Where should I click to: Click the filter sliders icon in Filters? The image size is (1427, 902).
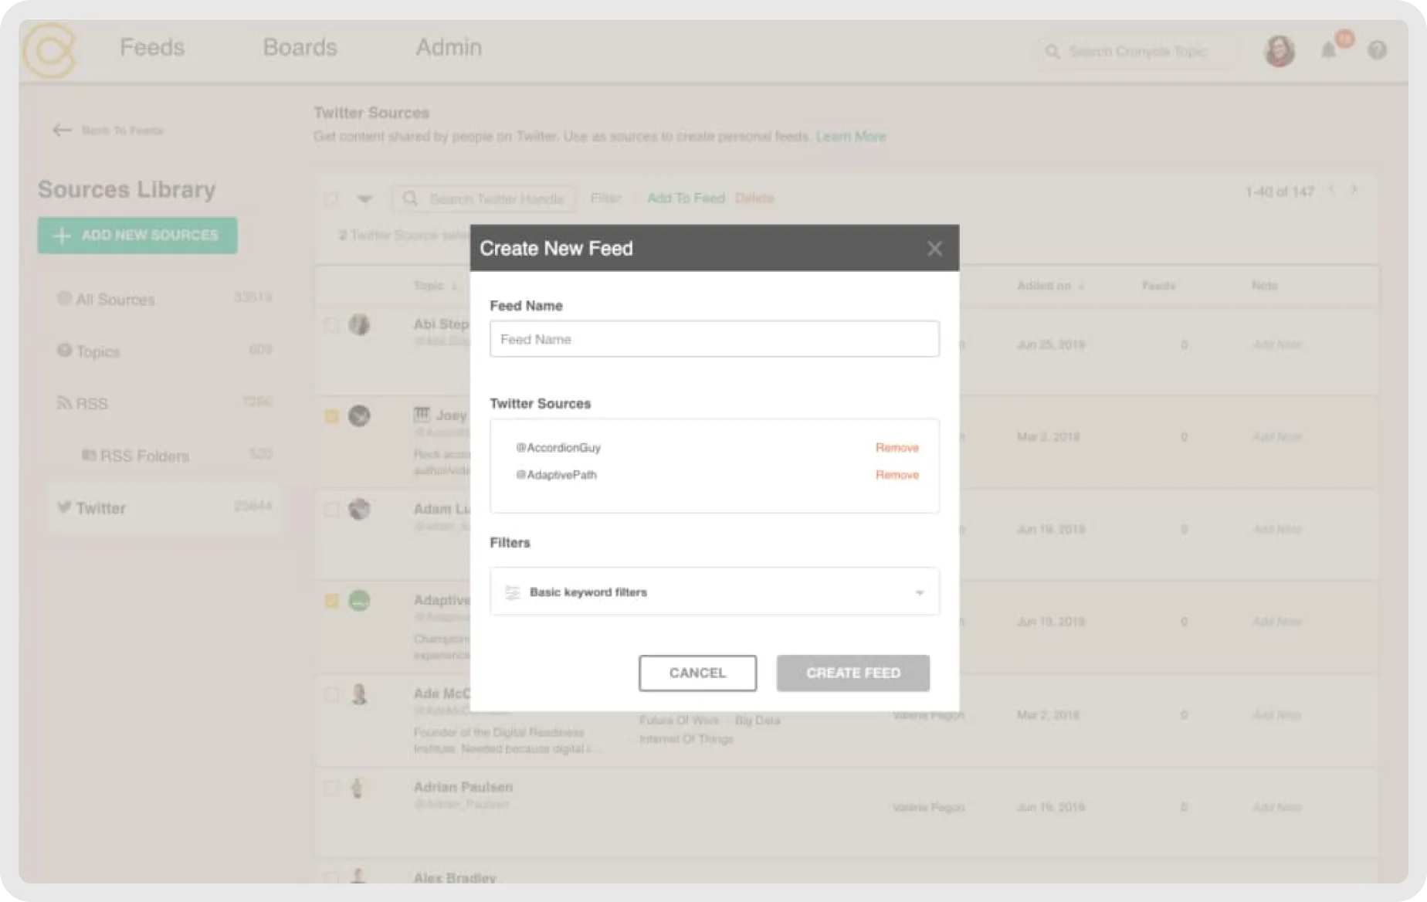(x=513, y=592)
